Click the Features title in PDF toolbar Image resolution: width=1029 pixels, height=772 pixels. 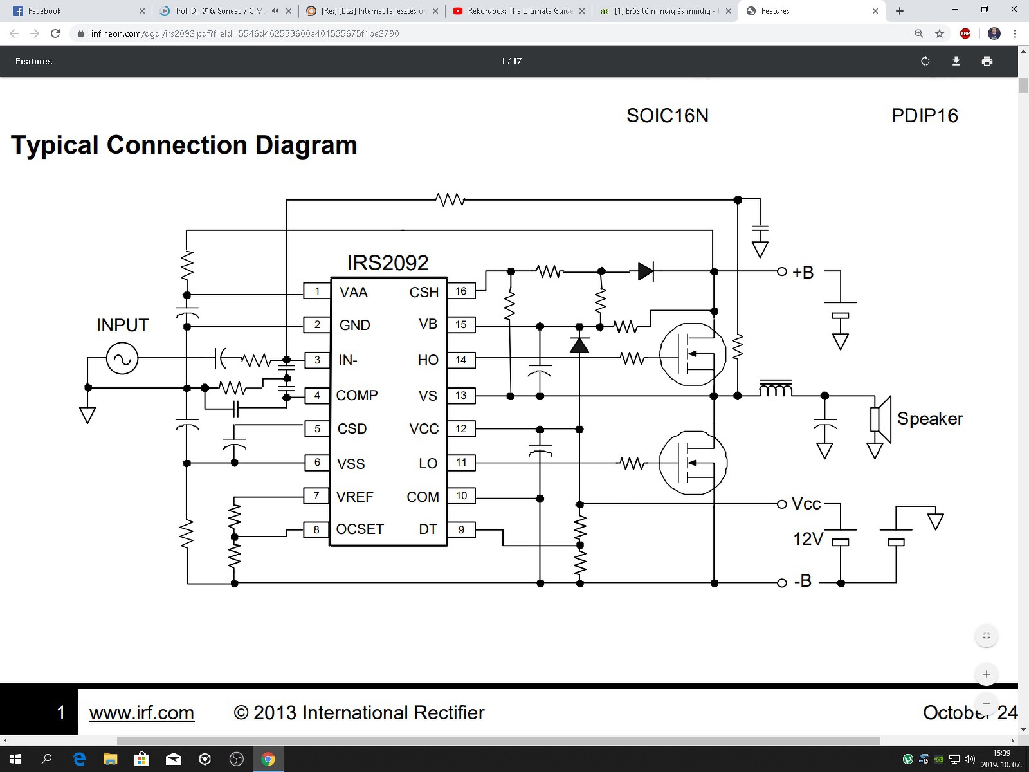point(33,61)
